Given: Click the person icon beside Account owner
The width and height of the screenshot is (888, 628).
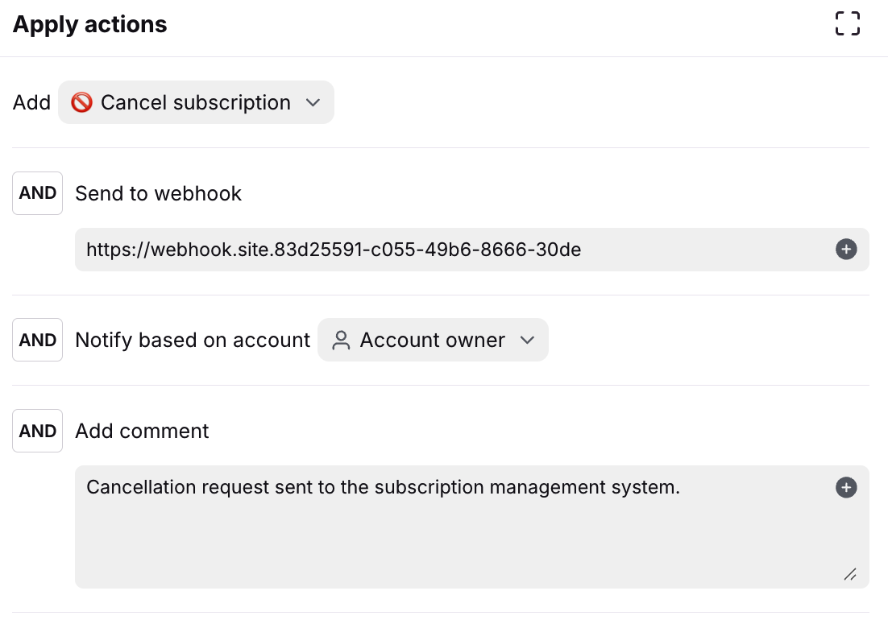Looking at the screenshot, I should point(342,341).
